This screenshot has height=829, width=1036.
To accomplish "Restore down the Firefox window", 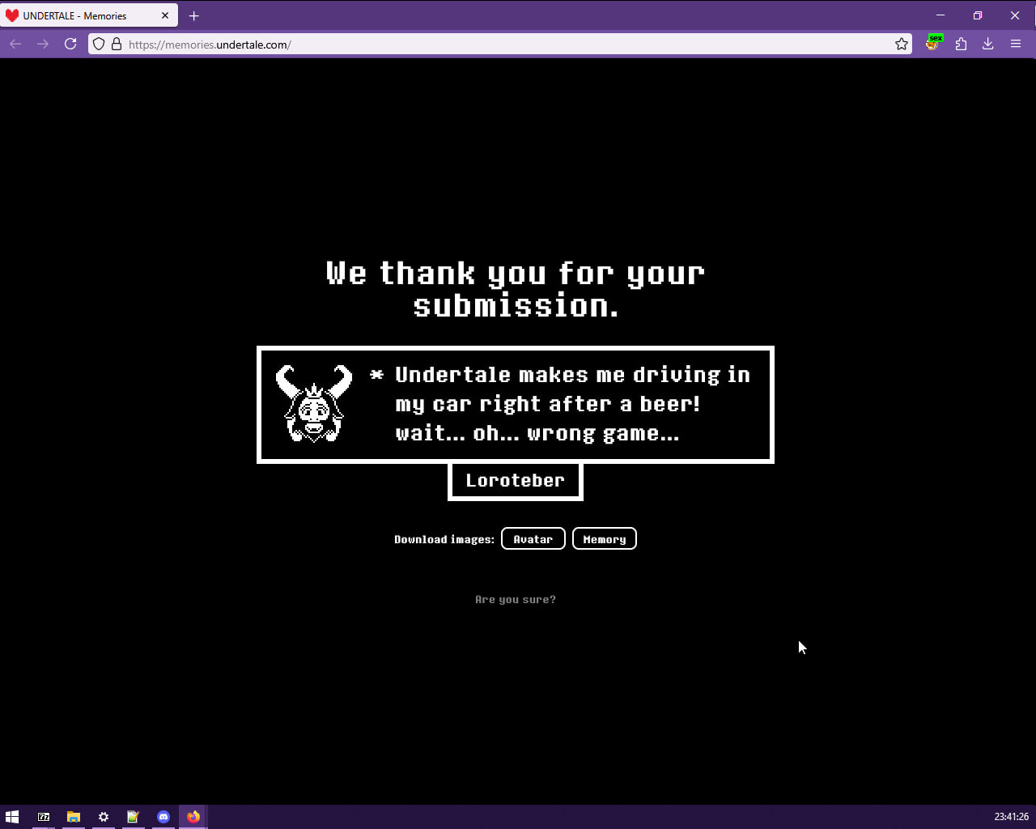I will pos(978,15).
